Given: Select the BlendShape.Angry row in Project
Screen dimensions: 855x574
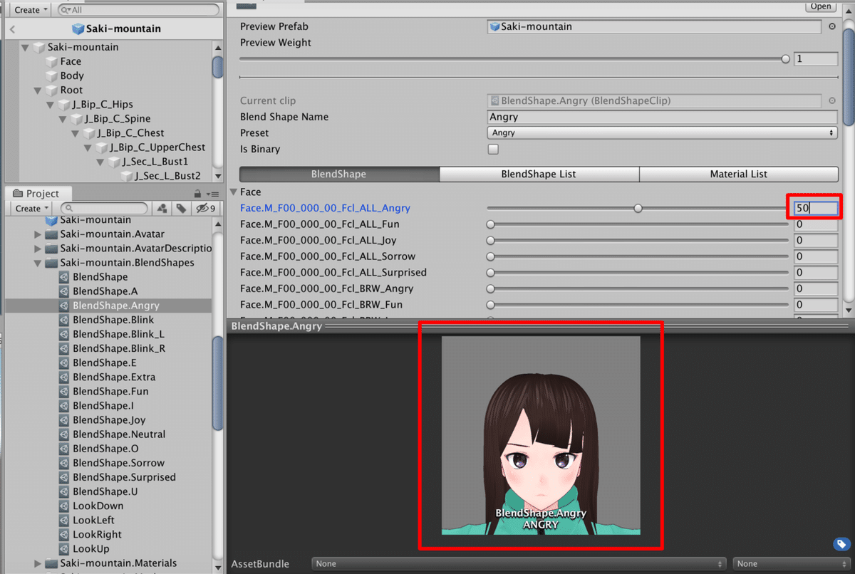Looking at the screenshot, I should pos(108,306).
